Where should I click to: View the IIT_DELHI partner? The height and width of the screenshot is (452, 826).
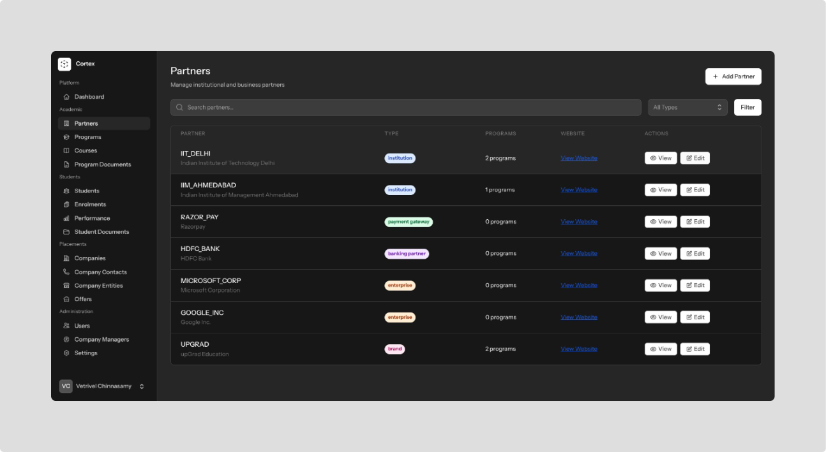661,158
